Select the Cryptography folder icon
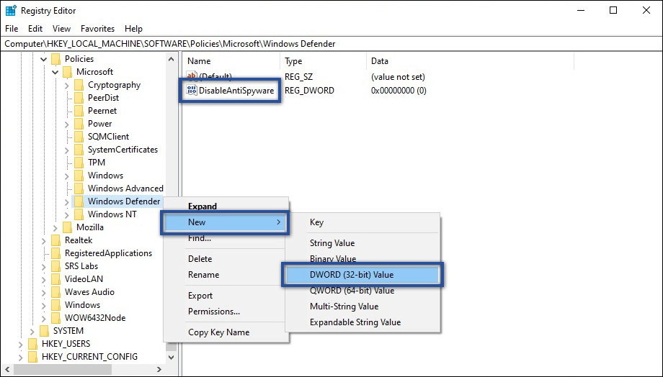This screenshot has width=663, height=377. coord(79,85)
